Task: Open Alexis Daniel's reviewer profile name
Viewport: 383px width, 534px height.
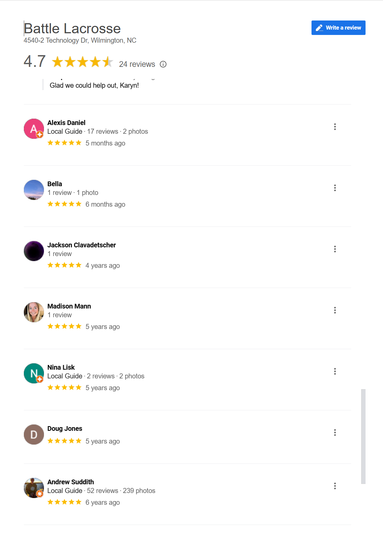Action: click(x=66, y=123)
